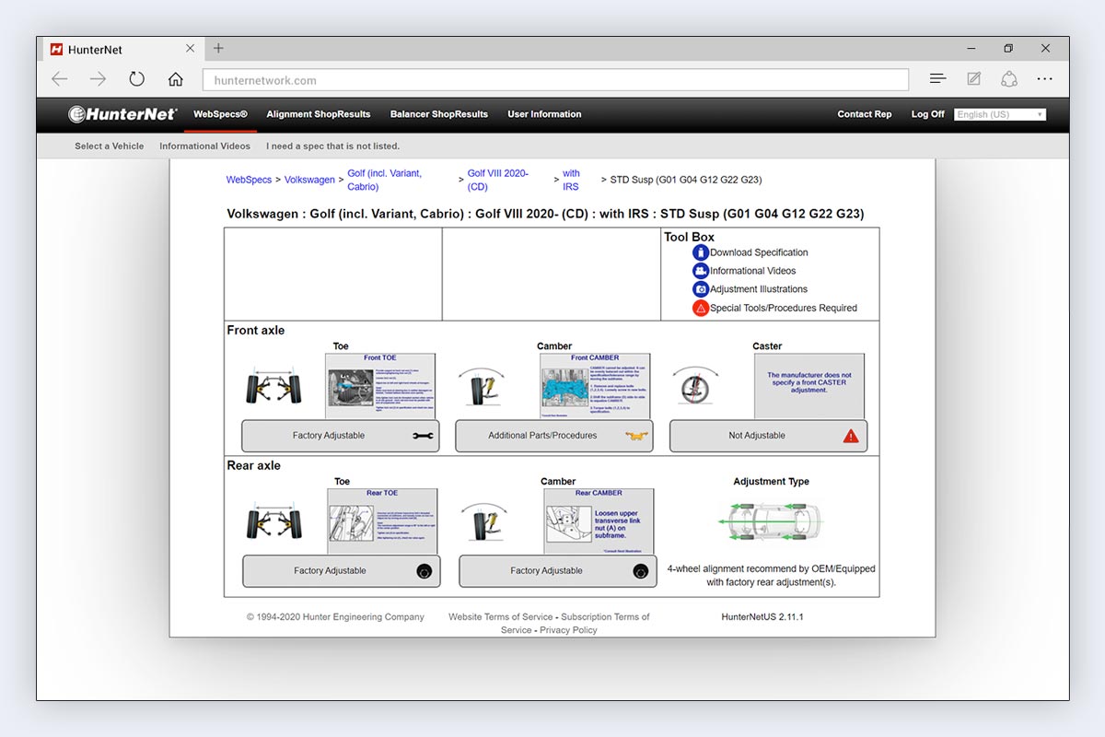Click the share icon in browser toolbar
The image size is (1105, 737).
[x=1009, y=79]
